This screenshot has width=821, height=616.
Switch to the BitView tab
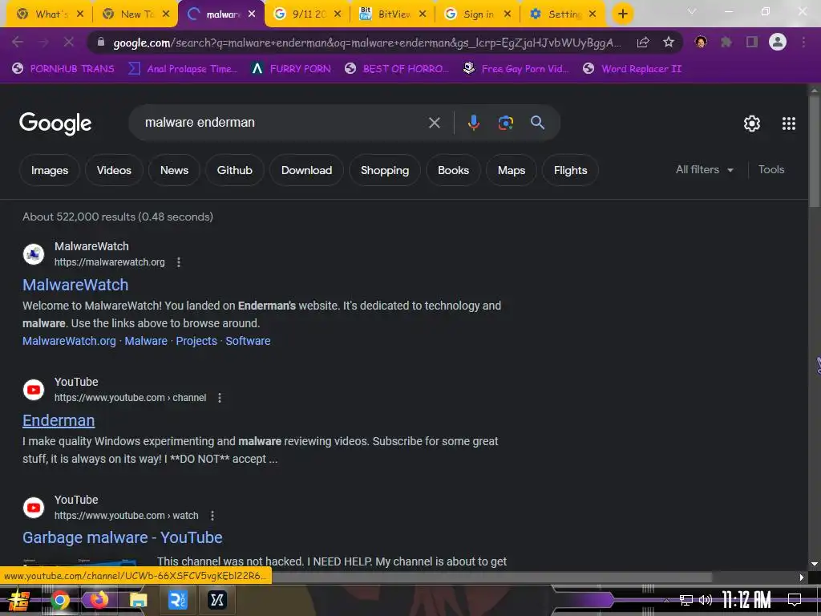click(x=393, y=14)
